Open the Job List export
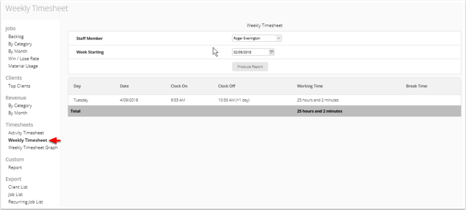Image resolution: width=466 pixels, height=210 pixels. pyautogui.click(x=15, y=195)
